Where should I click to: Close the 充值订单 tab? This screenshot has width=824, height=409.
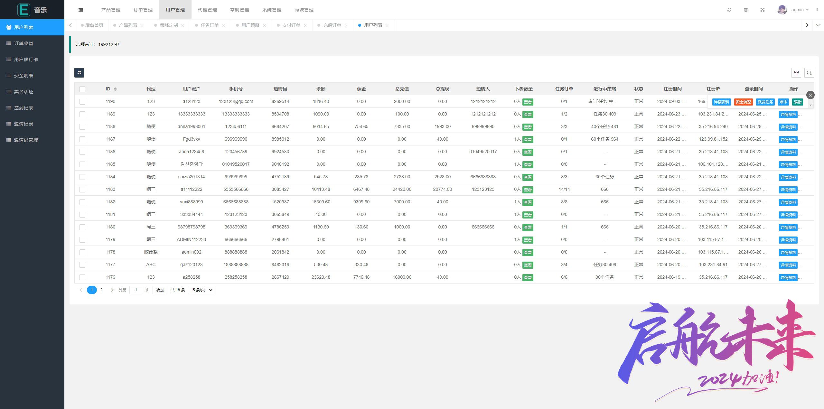346,25
